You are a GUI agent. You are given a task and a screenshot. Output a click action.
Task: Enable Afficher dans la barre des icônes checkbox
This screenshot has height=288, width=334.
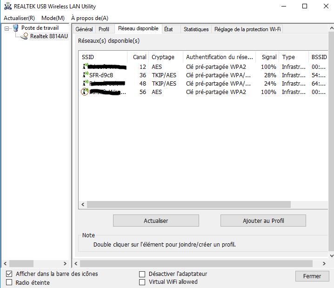9,274
